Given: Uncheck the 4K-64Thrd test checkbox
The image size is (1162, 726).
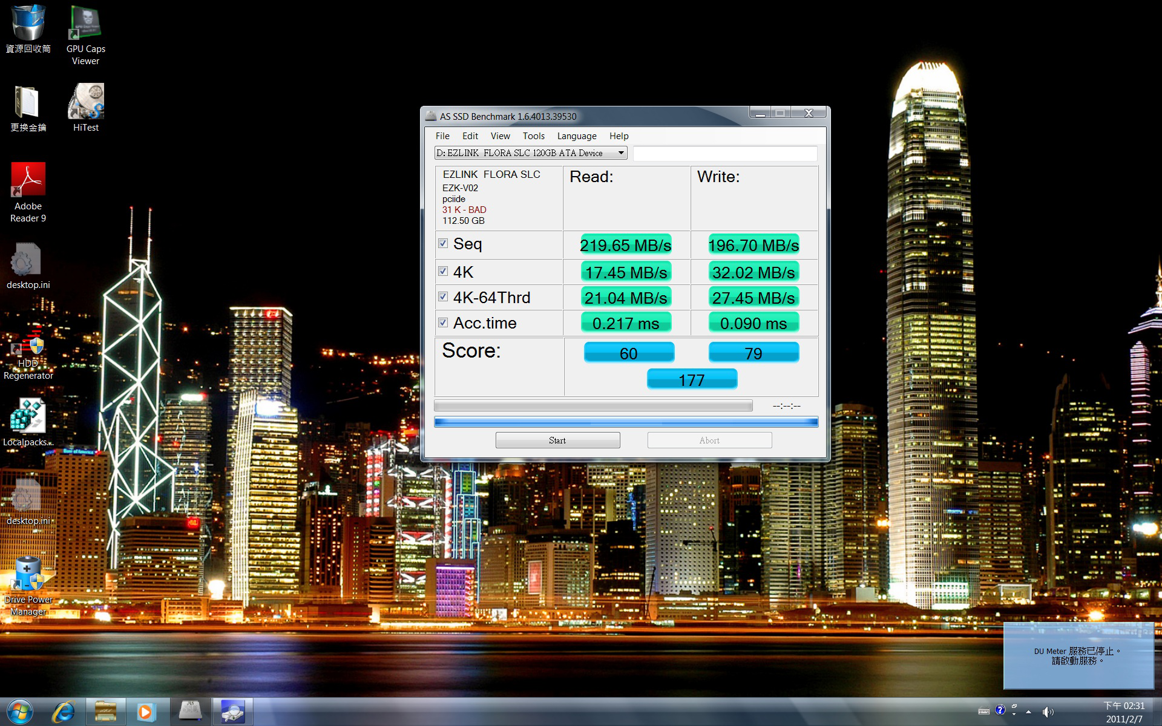Looking at the screenshot, I should pos(443,296).
